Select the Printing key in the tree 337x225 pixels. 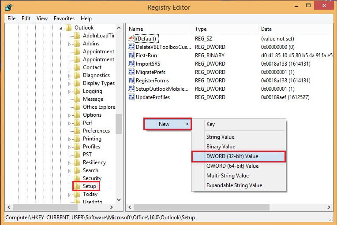[92, 139]
